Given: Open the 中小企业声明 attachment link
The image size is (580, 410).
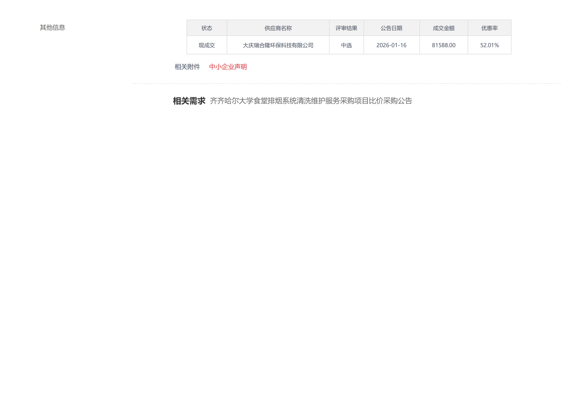Looking at the screenshot, I should click(x=228, y=67).
